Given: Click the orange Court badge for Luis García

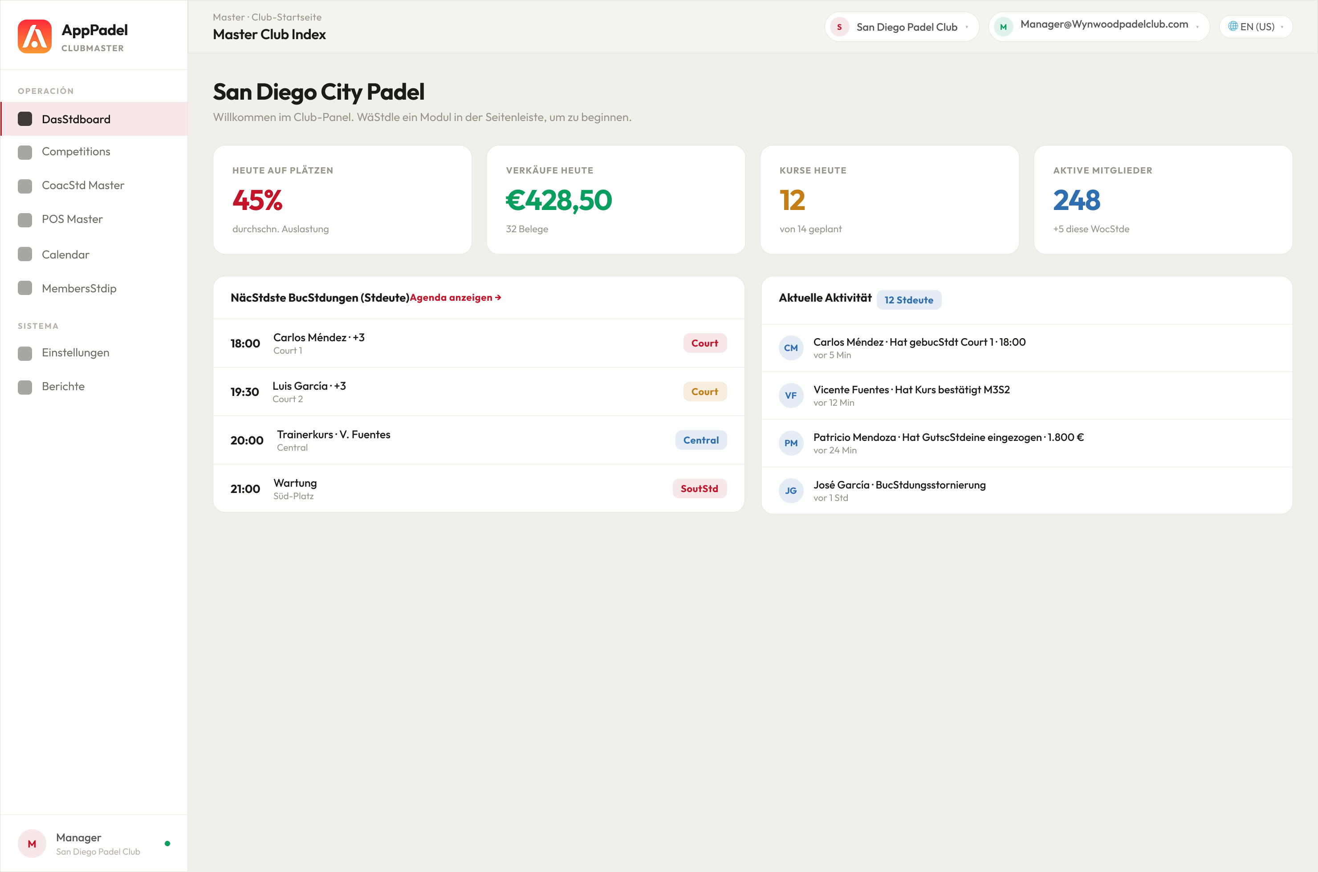Looking at the screenshot, I should pyautogui.click(x=704, y=392).
